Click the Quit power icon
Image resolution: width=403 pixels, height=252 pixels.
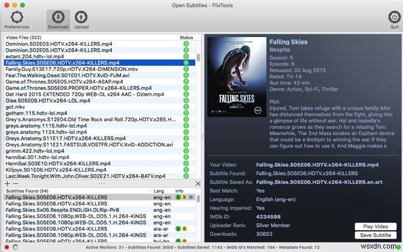coord(394,17)
